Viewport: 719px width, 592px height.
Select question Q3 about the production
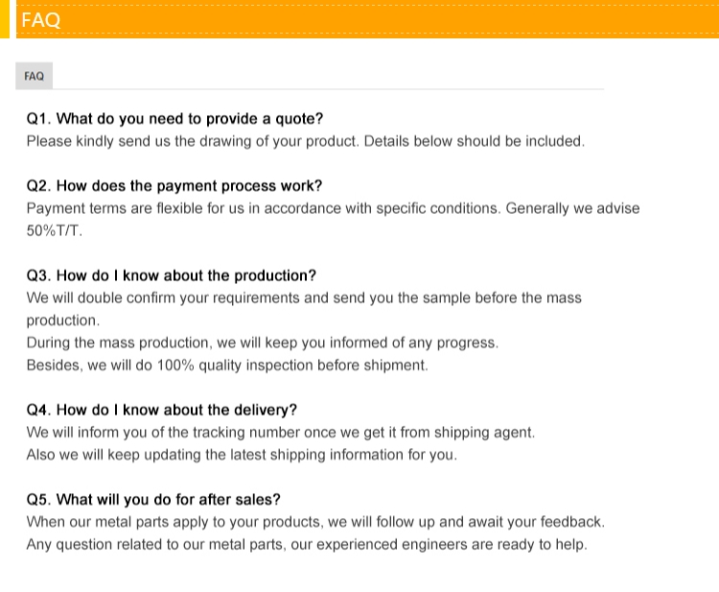click(171, 275)
